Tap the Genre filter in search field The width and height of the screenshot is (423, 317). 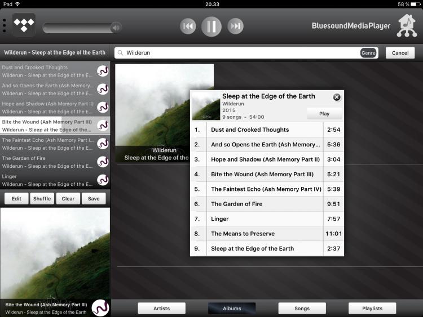point(368,53)
